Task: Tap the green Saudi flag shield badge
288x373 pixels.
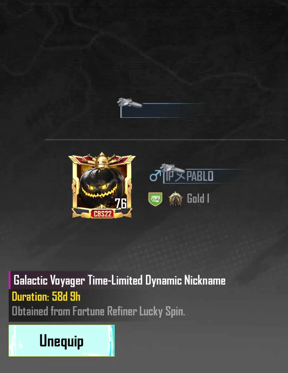Action: (155, 199)
